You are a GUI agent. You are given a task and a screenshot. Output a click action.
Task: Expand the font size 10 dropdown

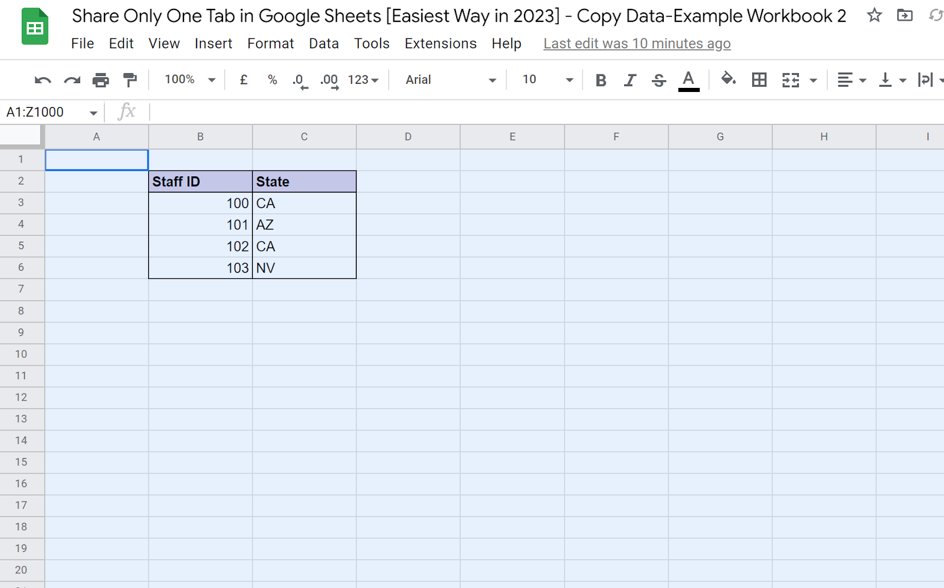pyautogui.click(x=547, y=80)
